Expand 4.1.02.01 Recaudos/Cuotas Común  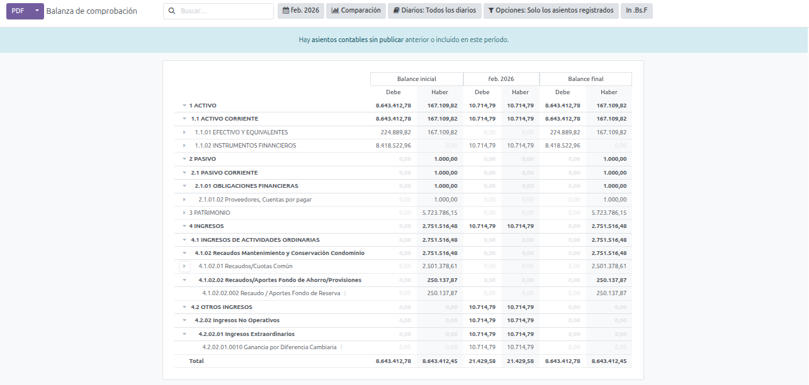pos(184,266)
